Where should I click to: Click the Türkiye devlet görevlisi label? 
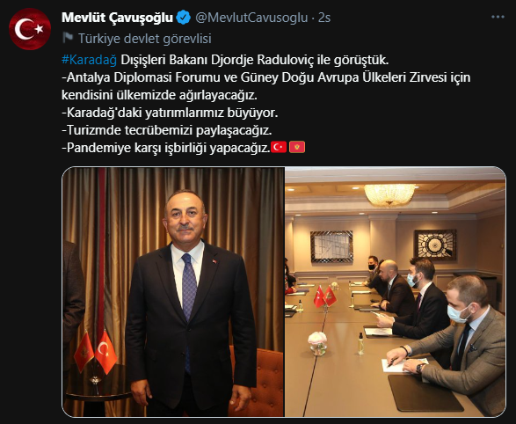click(145, 39)
